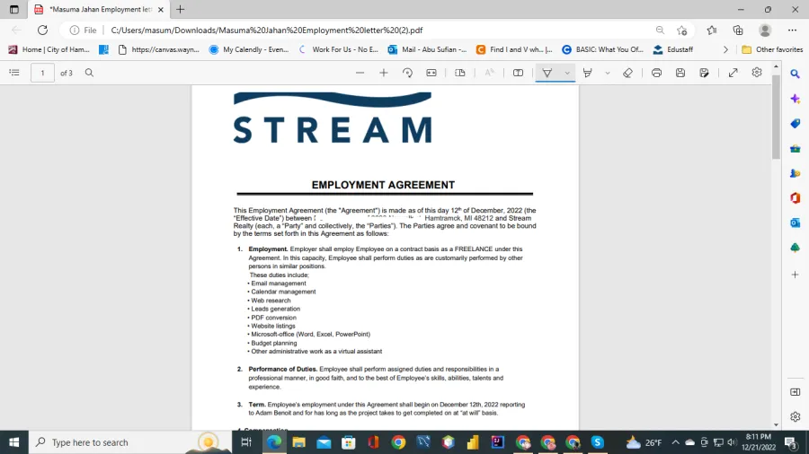Open the sidebar Shopping tag icon
Image resolution: width=809 pixels, height=454 pixels.
pos(796,124)
